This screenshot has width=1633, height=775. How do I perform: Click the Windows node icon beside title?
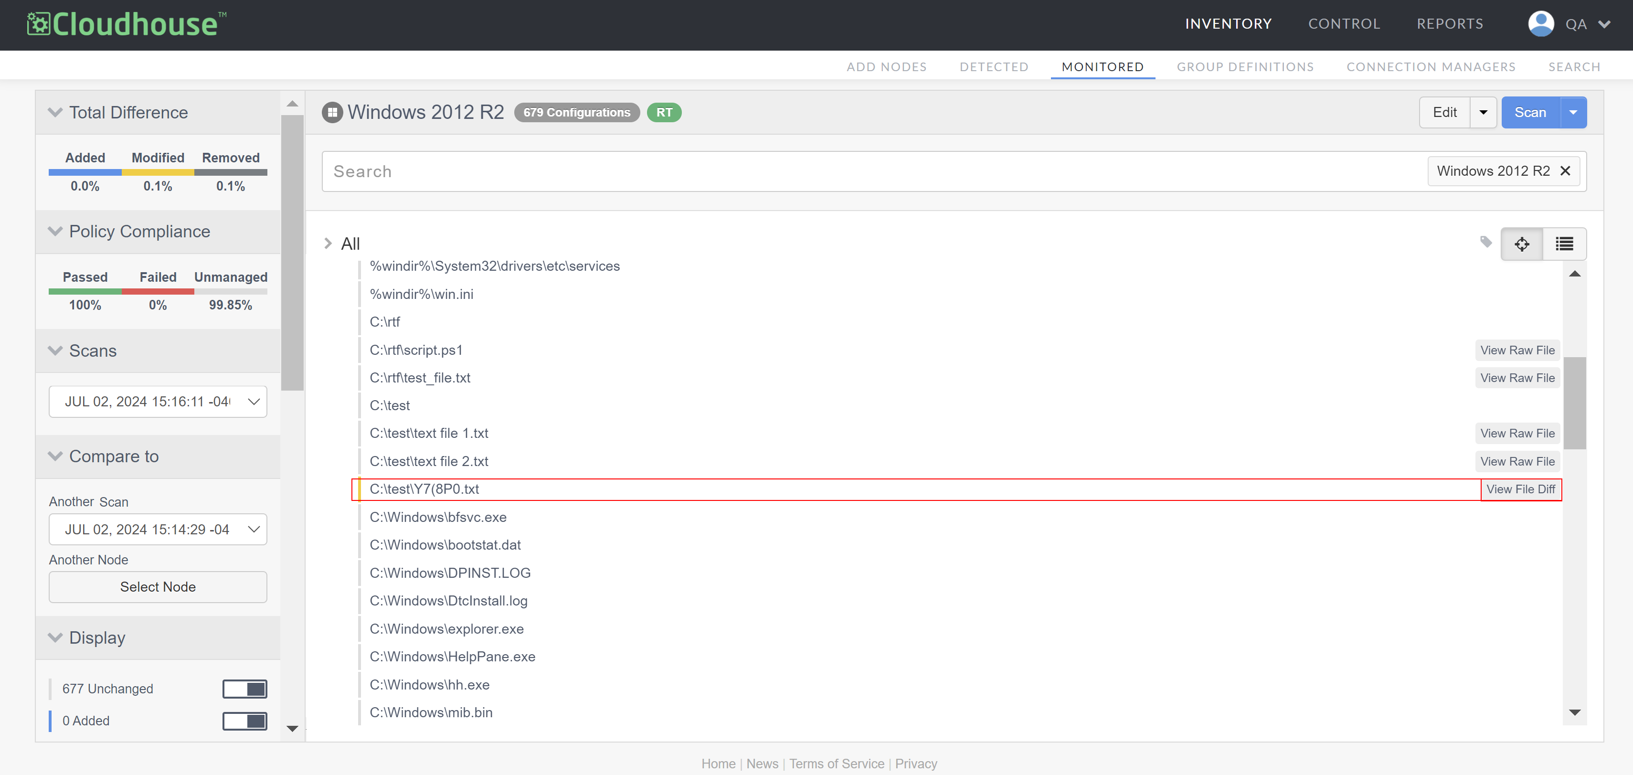pyautogui.click(x=332, y=112)
